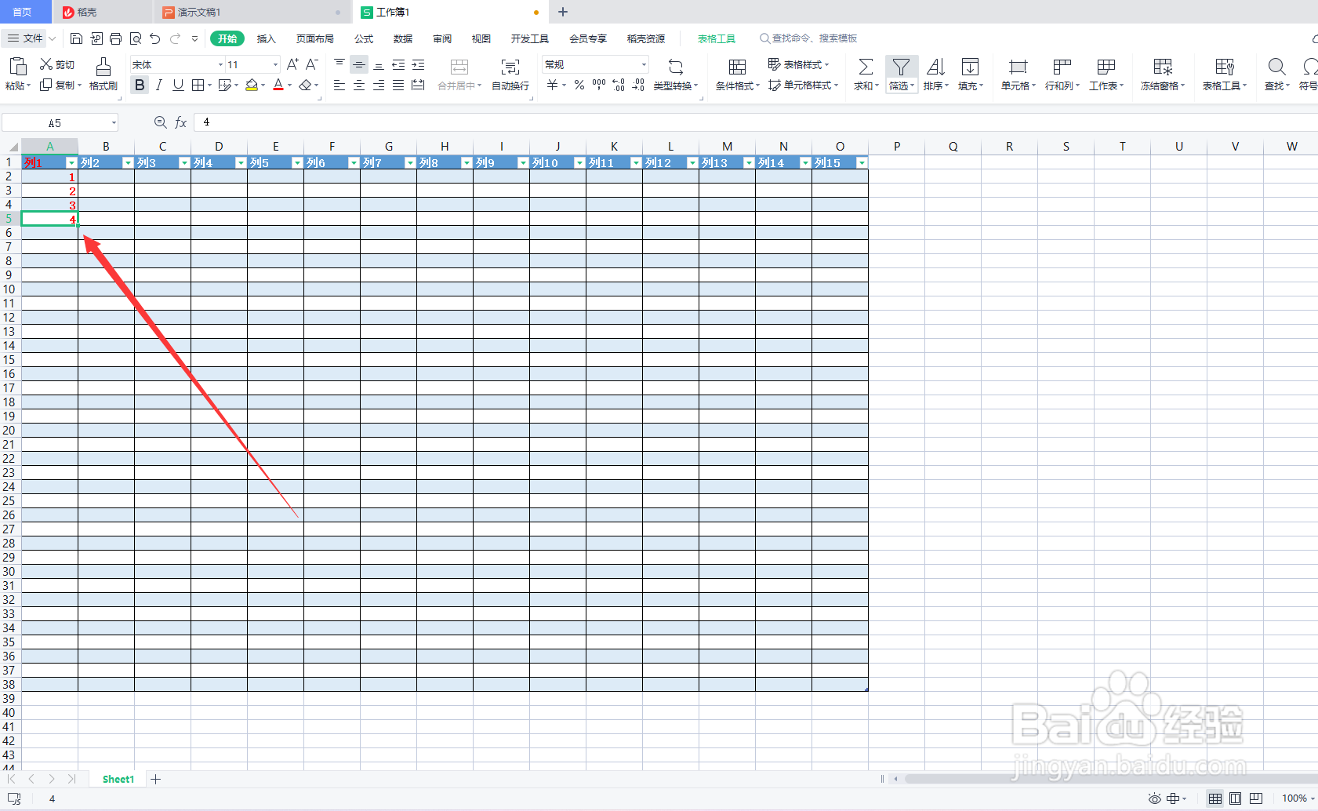Click the Freeze Panes icon
The height and width of the screenshot is (811, 1318).
pos(1163,67)
